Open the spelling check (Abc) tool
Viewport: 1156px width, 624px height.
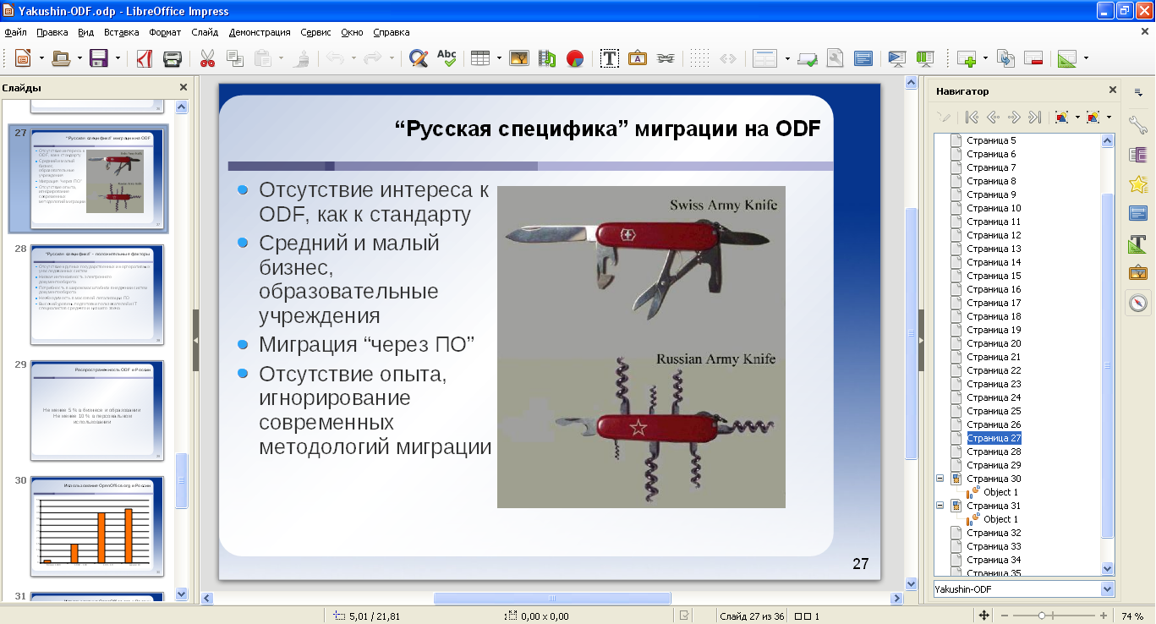tap(446, 58)
